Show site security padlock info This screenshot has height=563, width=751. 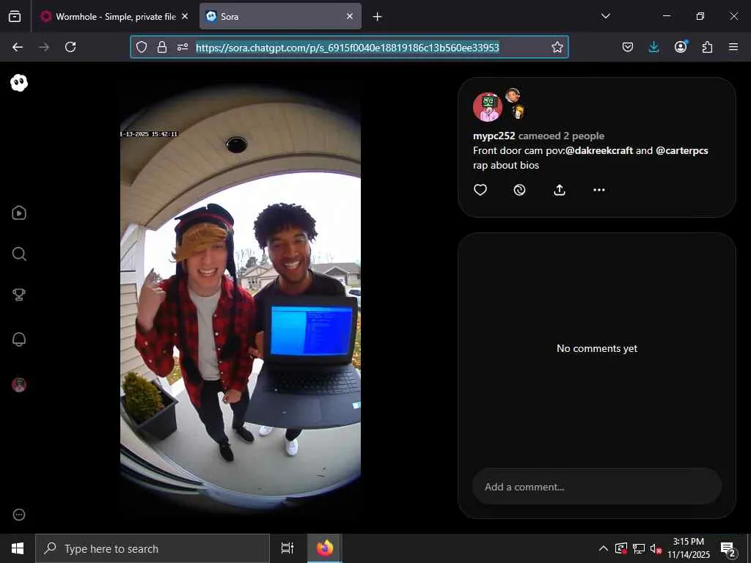point(162,47)
